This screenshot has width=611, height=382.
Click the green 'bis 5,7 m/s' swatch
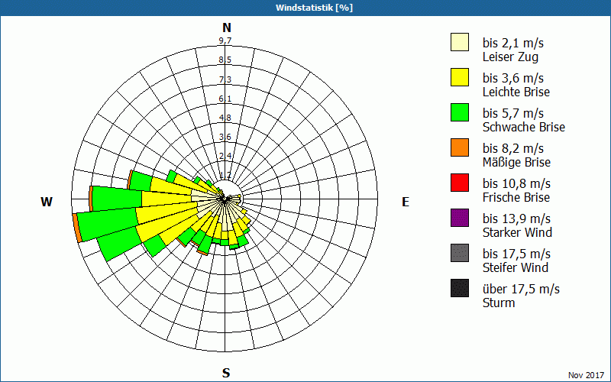460,112
